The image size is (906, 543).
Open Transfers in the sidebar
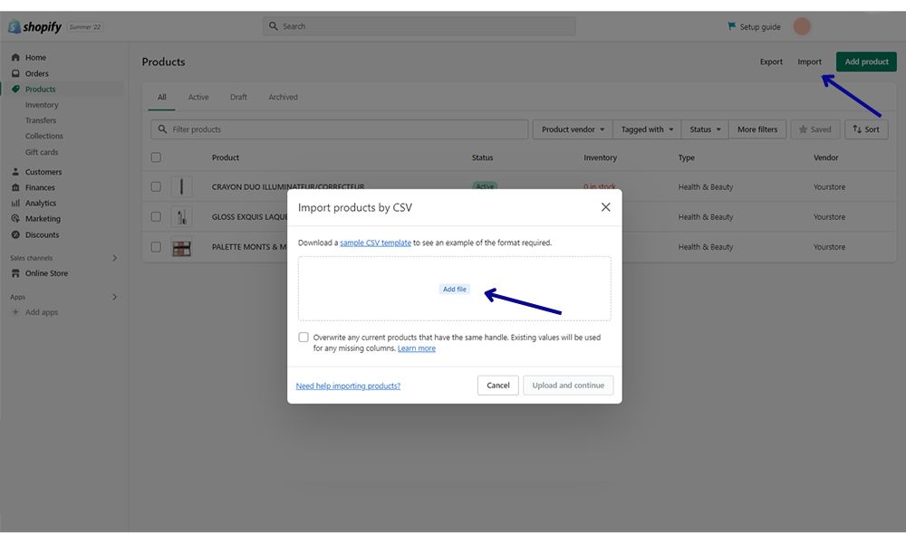pos(41,120)
